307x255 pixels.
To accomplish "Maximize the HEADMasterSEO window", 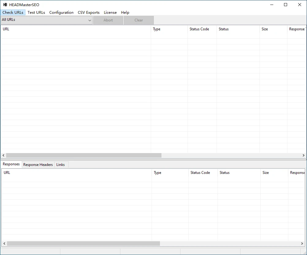I will [286, 5].
